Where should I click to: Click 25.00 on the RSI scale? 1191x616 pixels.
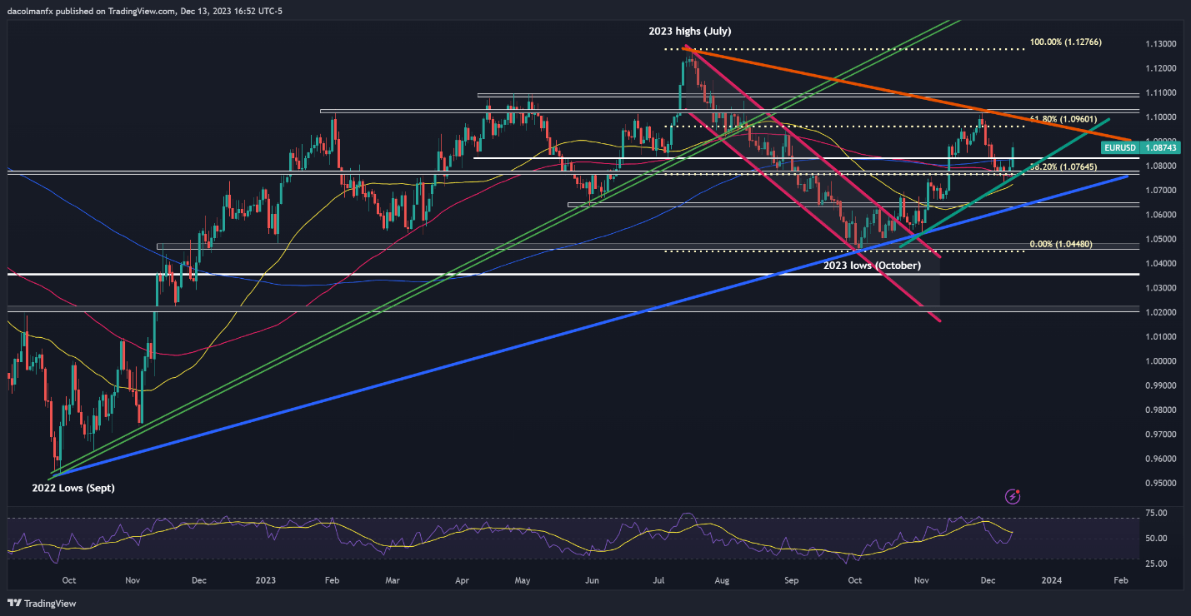click(1154, 565)
